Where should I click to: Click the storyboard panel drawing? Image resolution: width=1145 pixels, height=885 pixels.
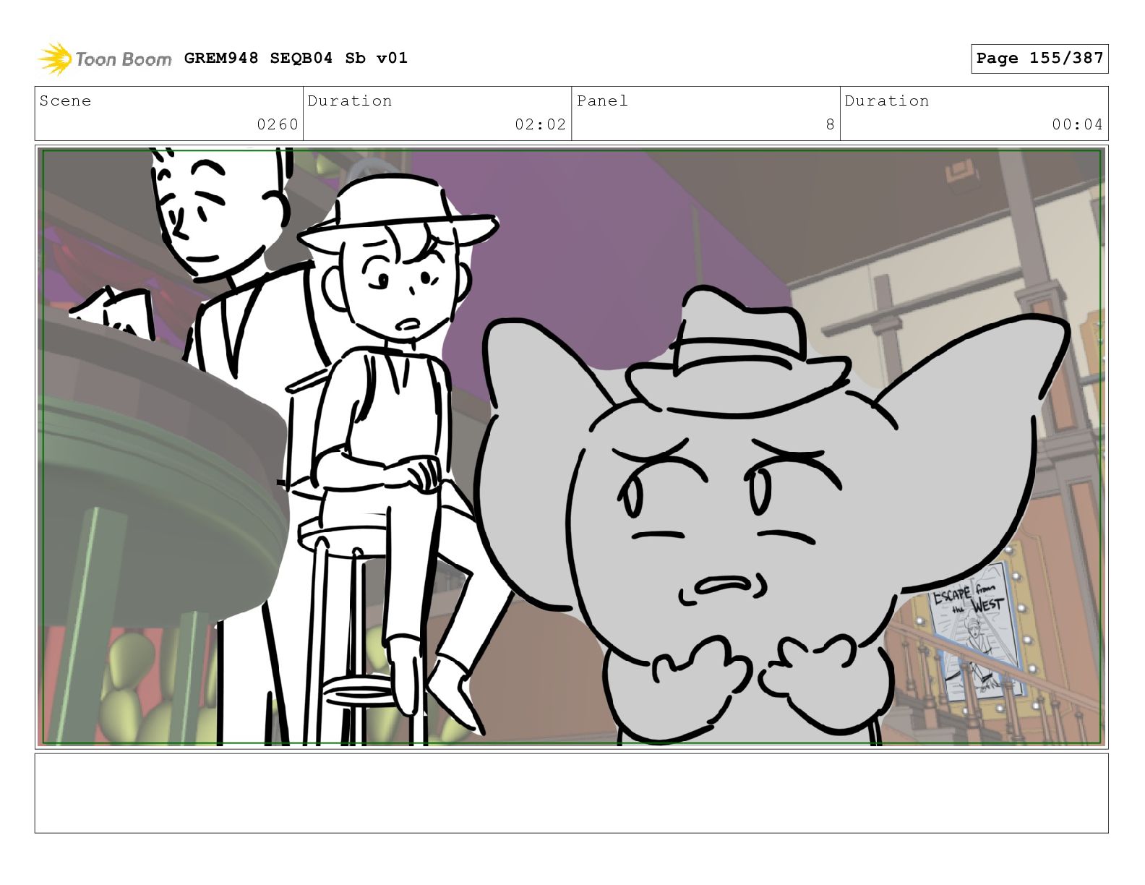[572, 447]
